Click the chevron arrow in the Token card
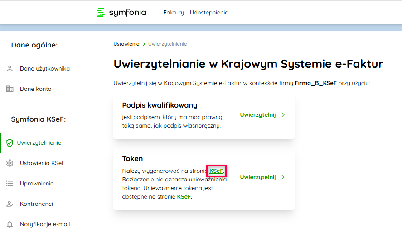Image resolution: width=402 pixels, height=242 pixels. 283,177
